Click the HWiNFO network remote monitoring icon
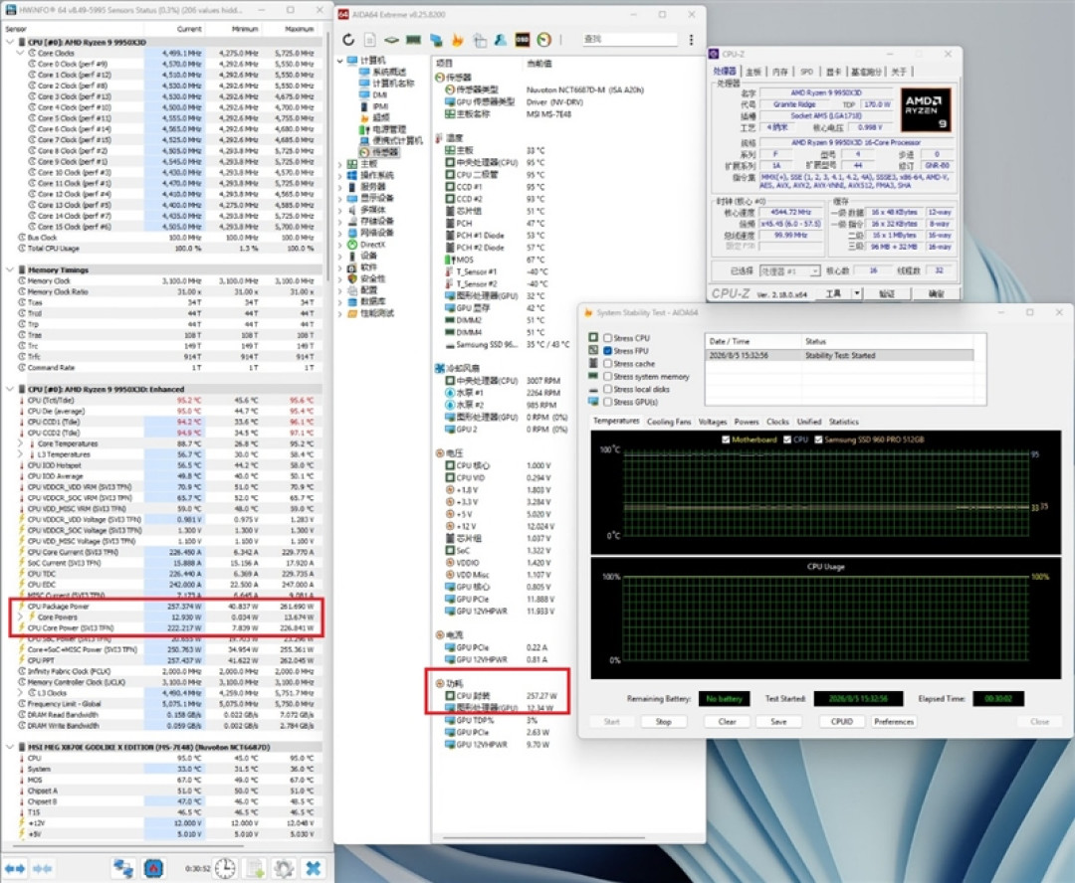The image size is (1075, 883). (x=123, y=869)
